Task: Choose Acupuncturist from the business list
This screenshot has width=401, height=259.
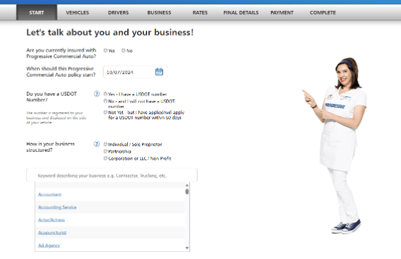Action: pyautogui.click(x=53, y=232)
